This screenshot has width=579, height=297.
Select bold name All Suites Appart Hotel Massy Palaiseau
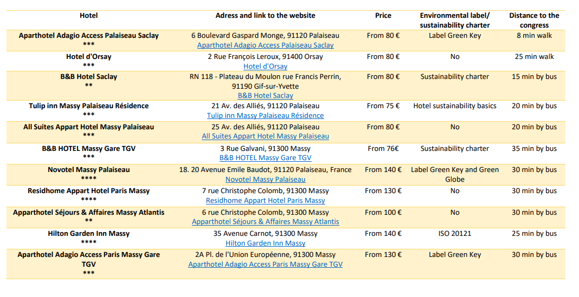[x=88, y=127]
